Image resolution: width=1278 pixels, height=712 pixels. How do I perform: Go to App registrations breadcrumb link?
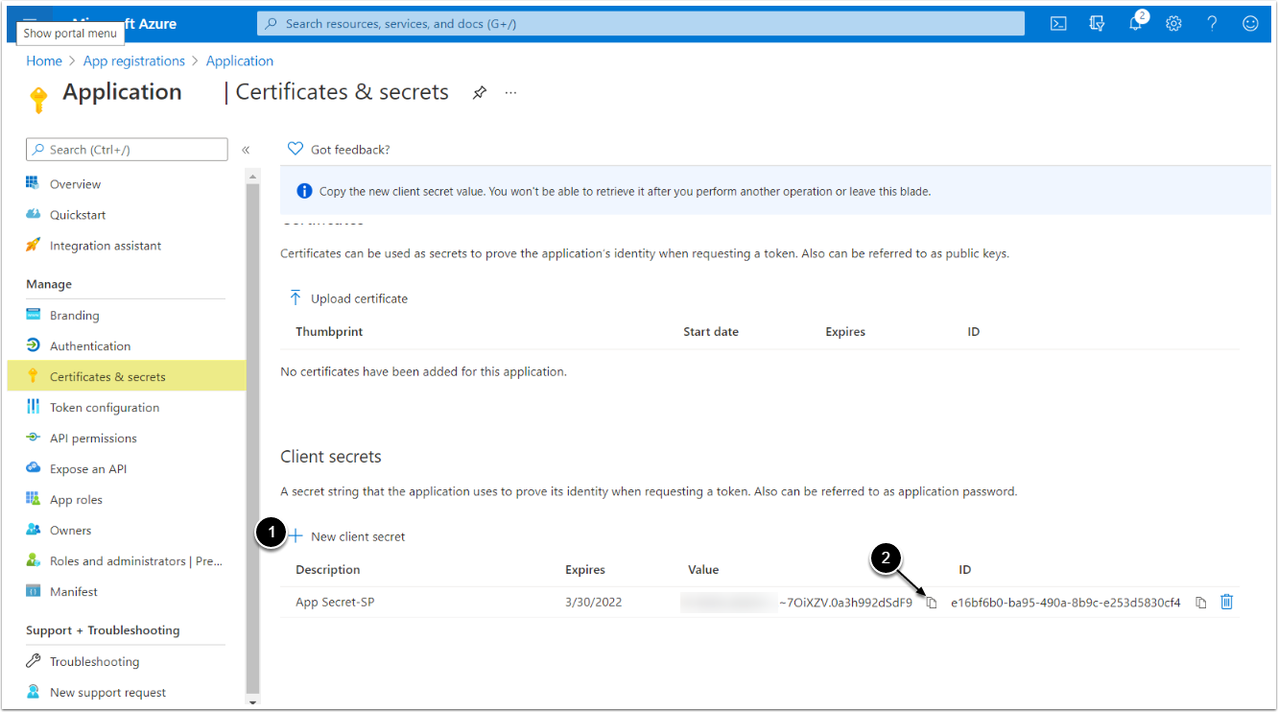[134, 60]
